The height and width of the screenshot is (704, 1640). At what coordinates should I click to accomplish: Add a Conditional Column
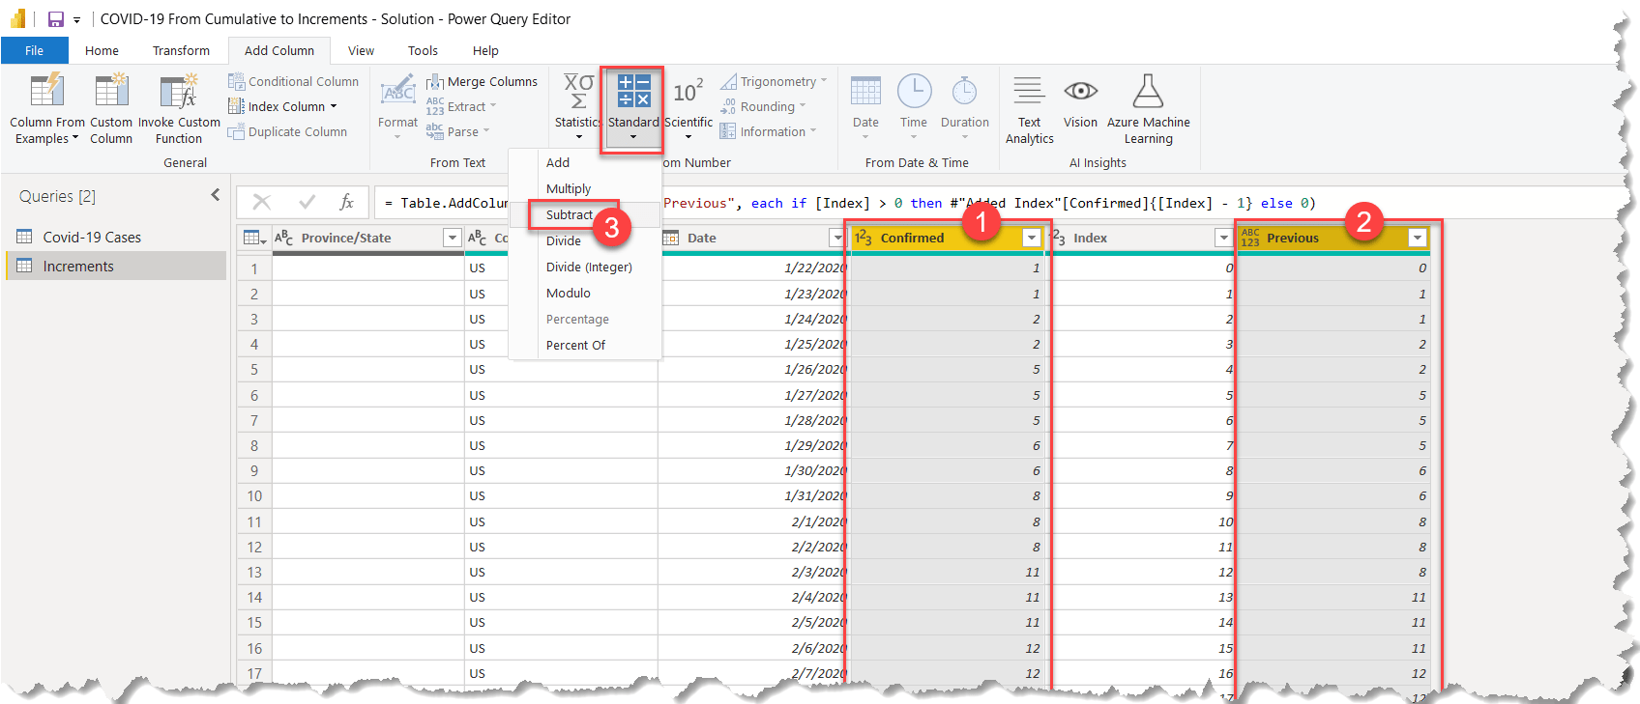click(x=293, y=82)
